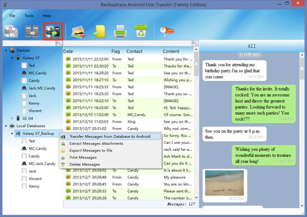Select Jack under Galaxy S7_Backup
This screenshot has height=217, width=307.
(x=33, y=171)
